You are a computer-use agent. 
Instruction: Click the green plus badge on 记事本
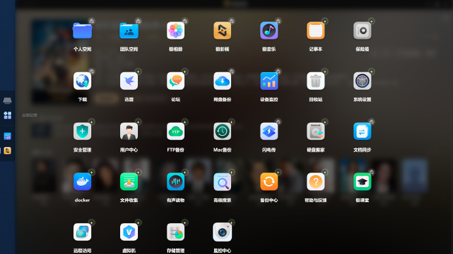pos(325,22)
